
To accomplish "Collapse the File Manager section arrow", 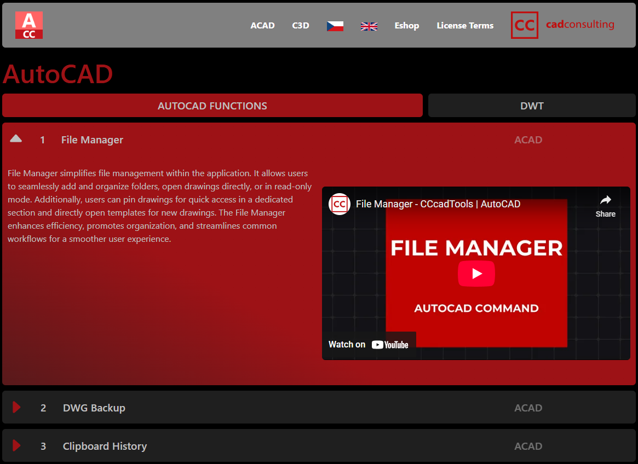I will 16,139.
